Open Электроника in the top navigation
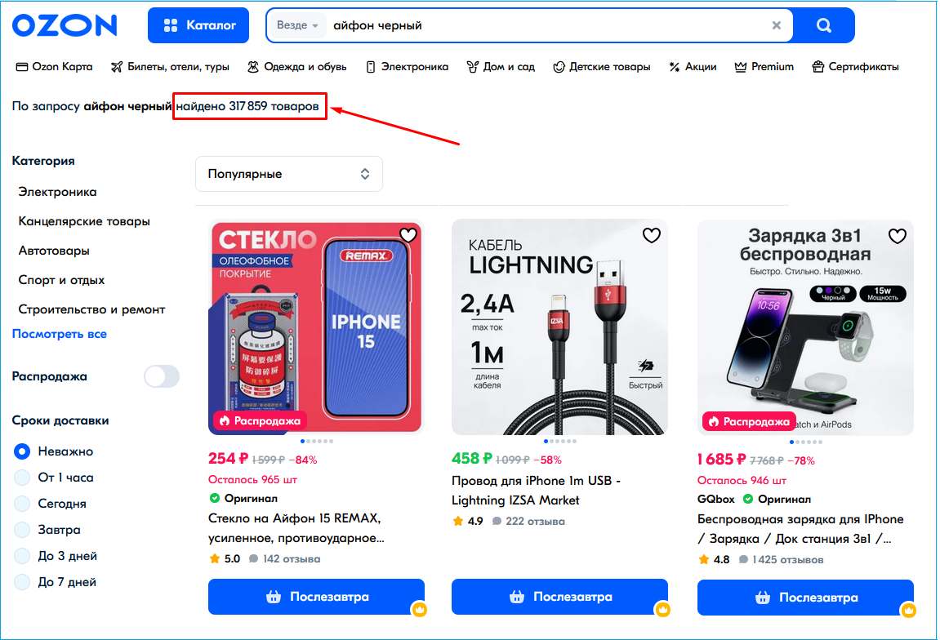This screenshot has width=940, height=640. (407, 67)
